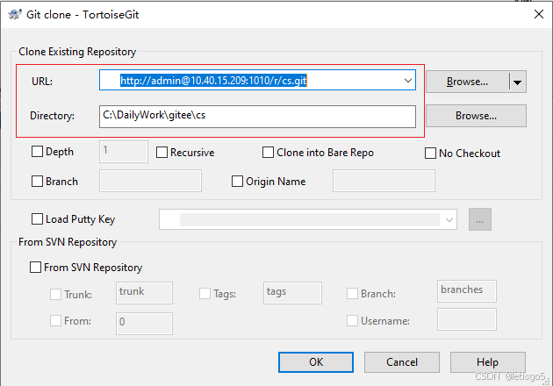Open Help for Git clone
Viewport: 553px width, 386px height.
point(487,362)
